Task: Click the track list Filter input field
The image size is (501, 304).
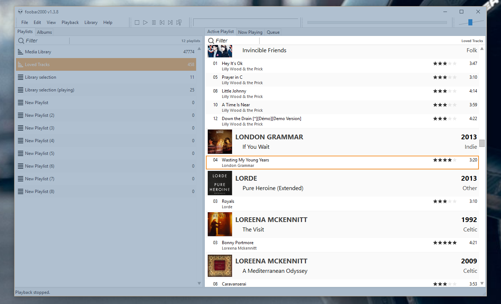Action: pos(237,41)
